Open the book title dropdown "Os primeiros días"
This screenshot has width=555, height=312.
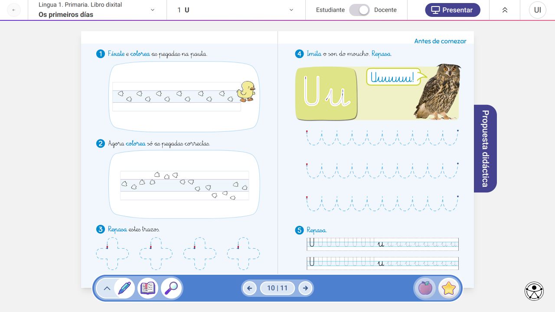[97, 10]
